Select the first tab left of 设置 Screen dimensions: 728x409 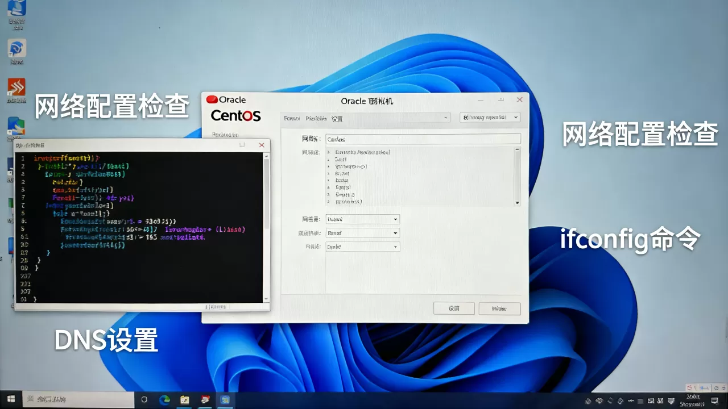click(291, 118)
